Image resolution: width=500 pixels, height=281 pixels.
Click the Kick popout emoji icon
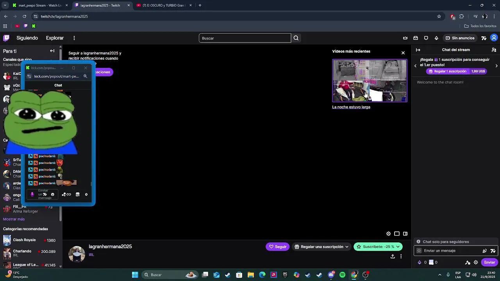click(x=53, y=194)
